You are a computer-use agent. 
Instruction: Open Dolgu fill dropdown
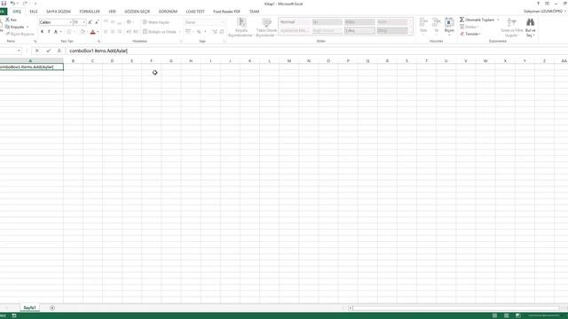pos(469,27)
